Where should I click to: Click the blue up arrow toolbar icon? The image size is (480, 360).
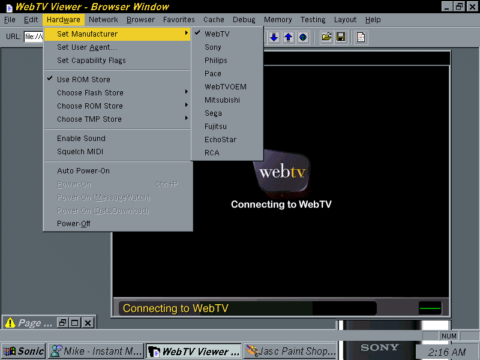289,37
